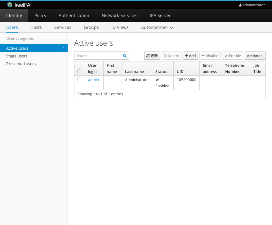Open the admin user login link

[93, 80]
